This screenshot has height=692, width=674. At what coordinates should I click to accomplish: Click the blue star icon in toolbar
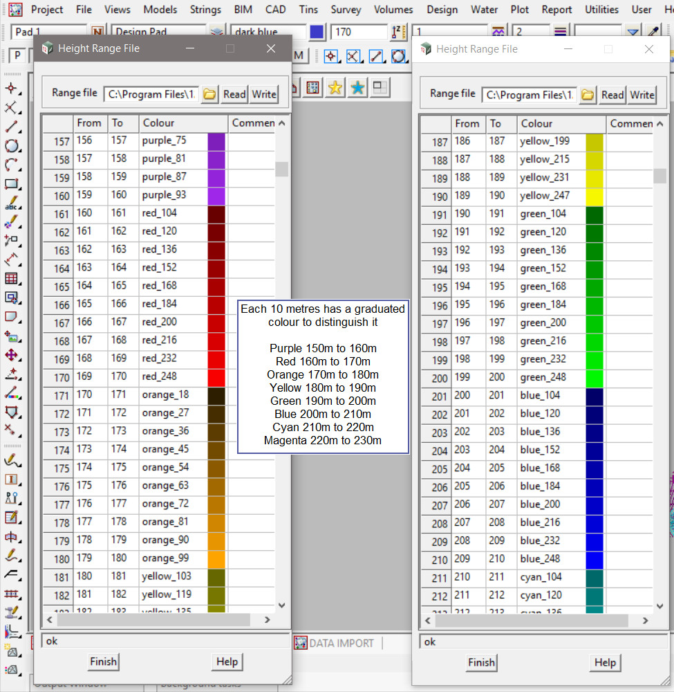click(x=357, y=87)
